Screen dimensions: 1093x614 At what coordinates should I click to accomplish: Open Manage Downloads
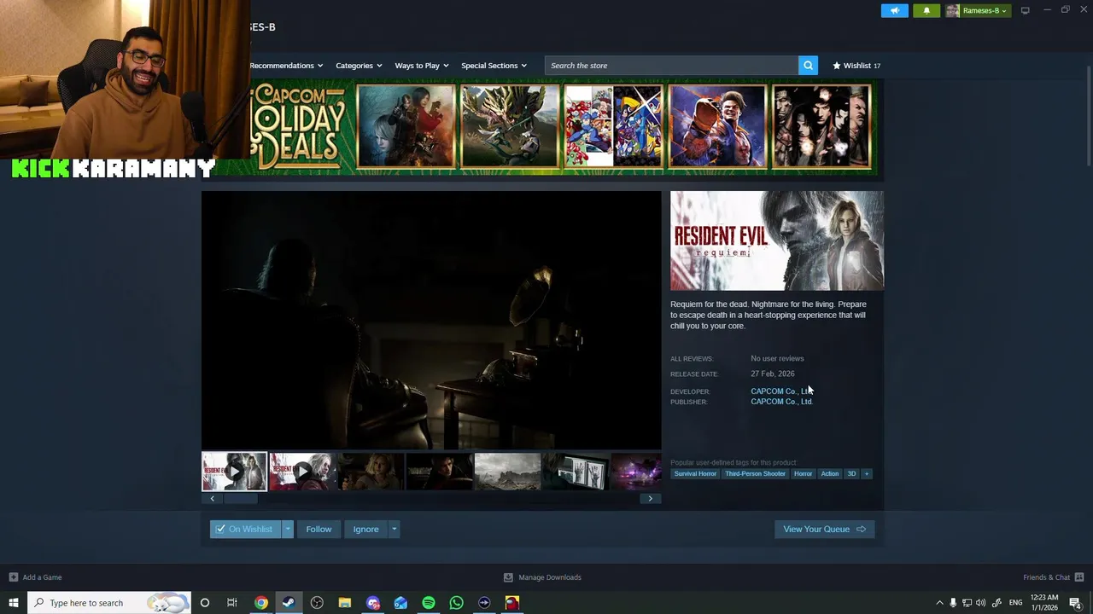coord(542,577)
